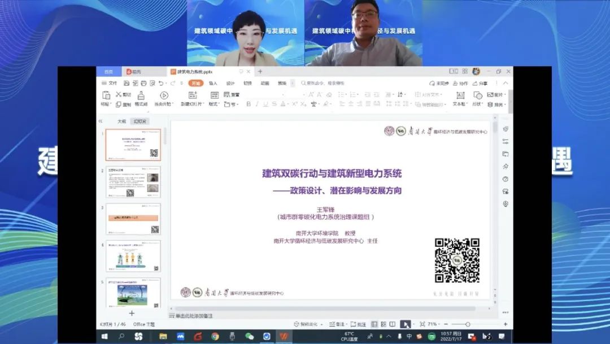Switch to Normal view in status bar
Viewport: 610px width, 344px height.
pyautogui.click(x=374, y=324)
